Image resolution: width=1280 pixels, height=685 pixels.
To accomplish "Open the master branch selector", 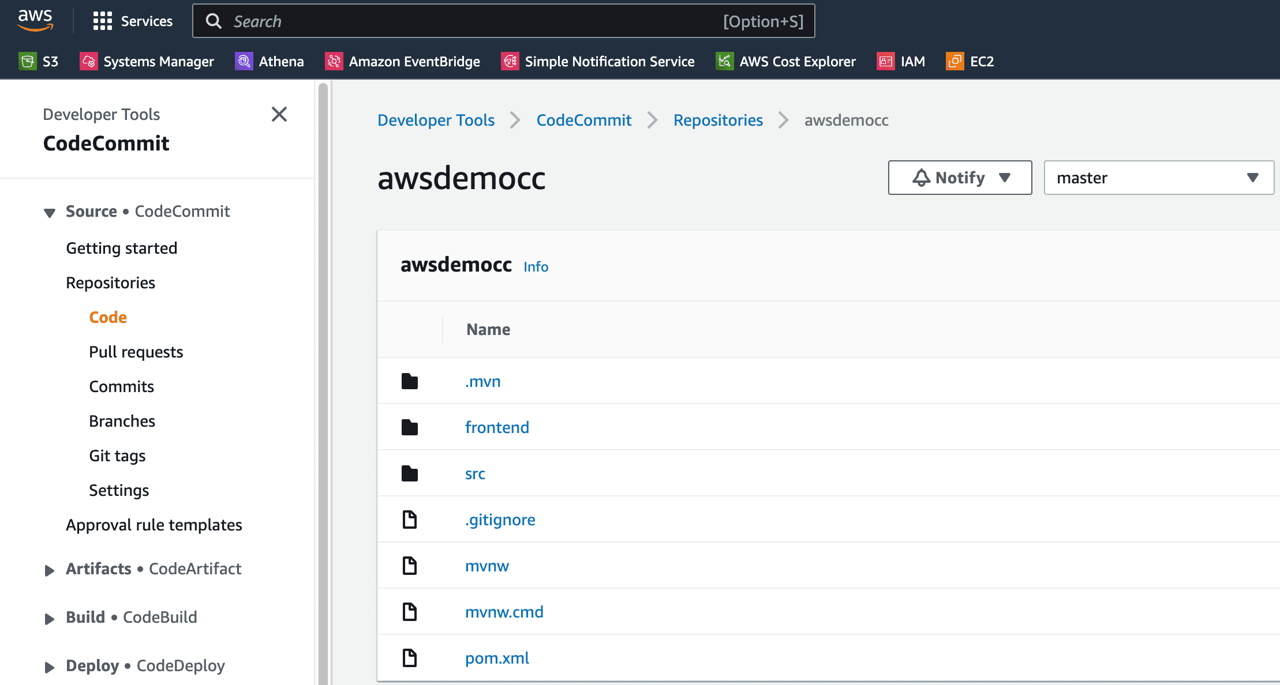I will (1159, 178).
